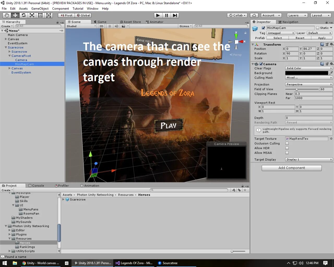
Task: Select the Hand tool in toolbar
Action: coord(7,15)
